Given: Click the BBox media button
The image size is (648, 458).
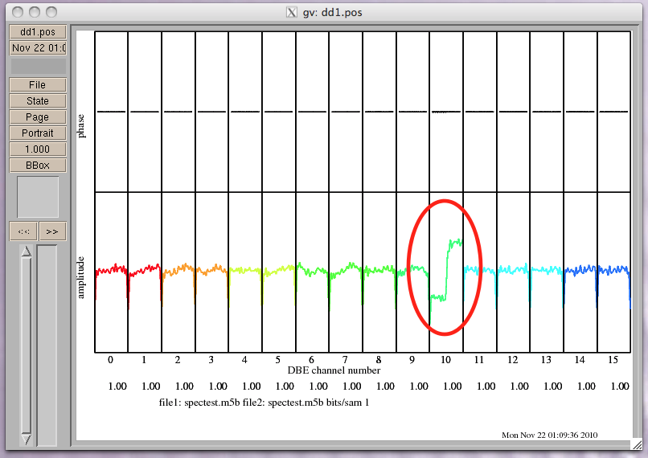Looking at the screenshot, I should click(37, 166).
